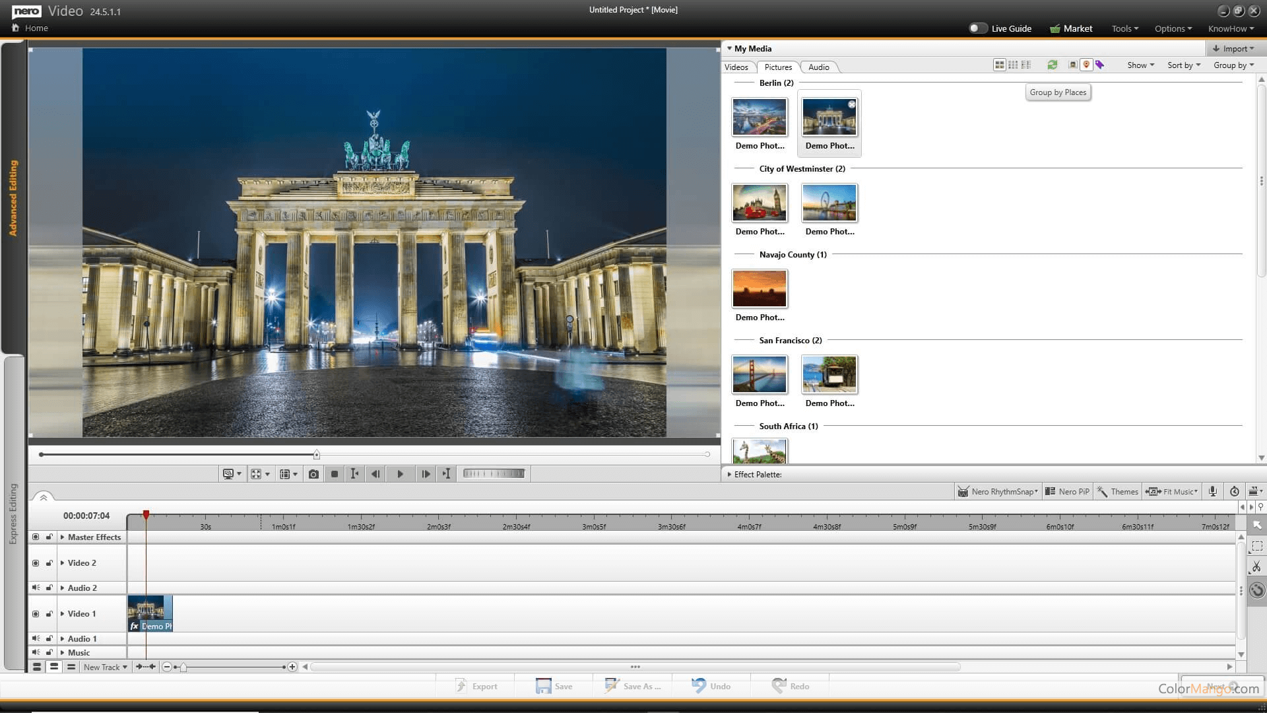Click the Themes magic wand button
This screenshot has height=713, width=1267.
tap(1117, 491)
